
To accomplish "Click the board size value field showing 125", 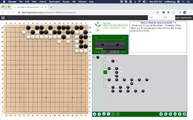I will [152, 17].
